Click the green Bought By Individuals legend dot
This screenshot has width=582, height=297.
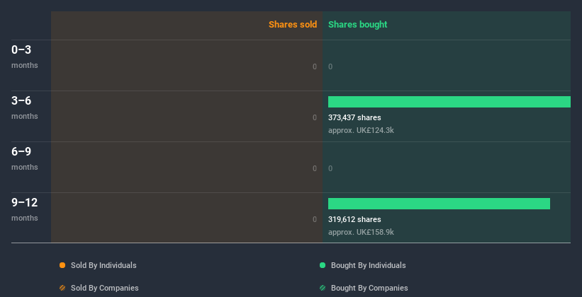pos(323,265)
